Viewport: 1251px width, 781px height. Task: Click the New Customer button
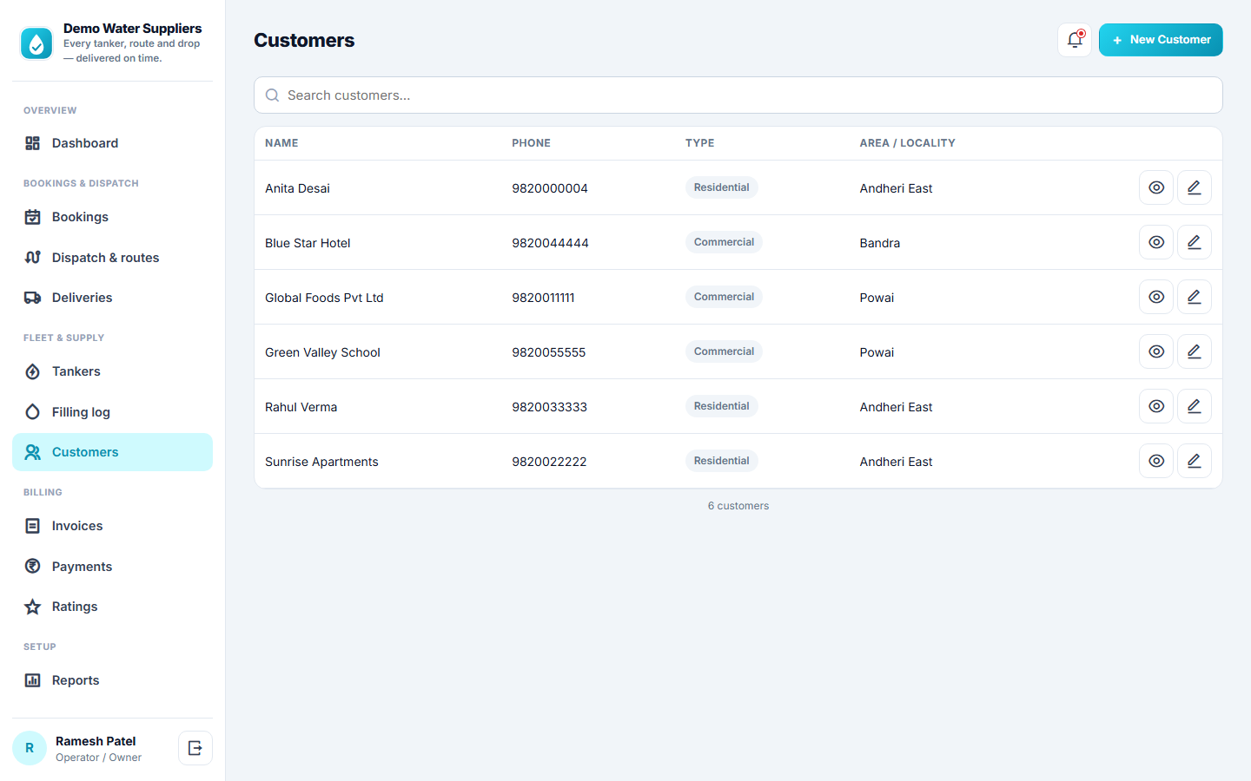point(1161,40)
